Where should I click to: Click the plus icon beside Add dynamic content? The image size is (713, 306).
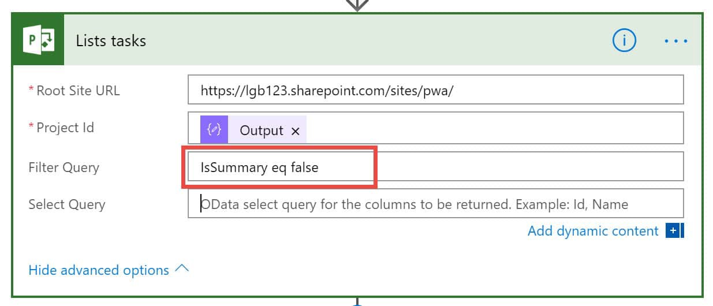pos(673,231)
